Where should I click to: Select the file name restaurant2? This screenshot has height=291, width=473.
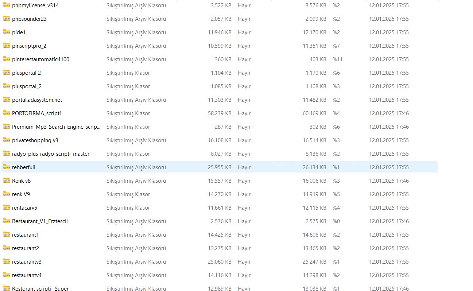(26, 248)
